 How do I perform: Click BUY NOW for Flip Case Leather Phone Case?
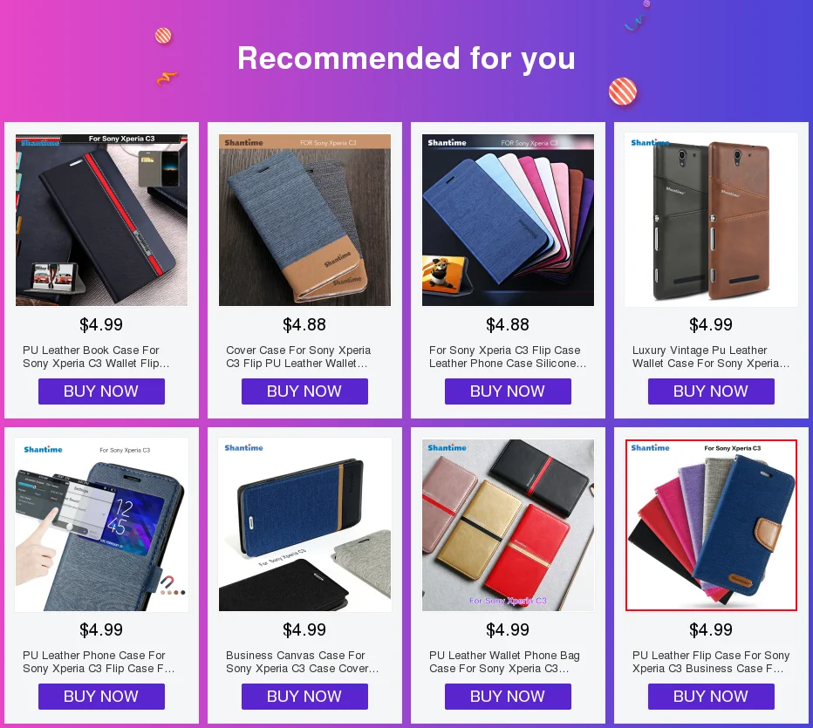[x=508, y=391]
